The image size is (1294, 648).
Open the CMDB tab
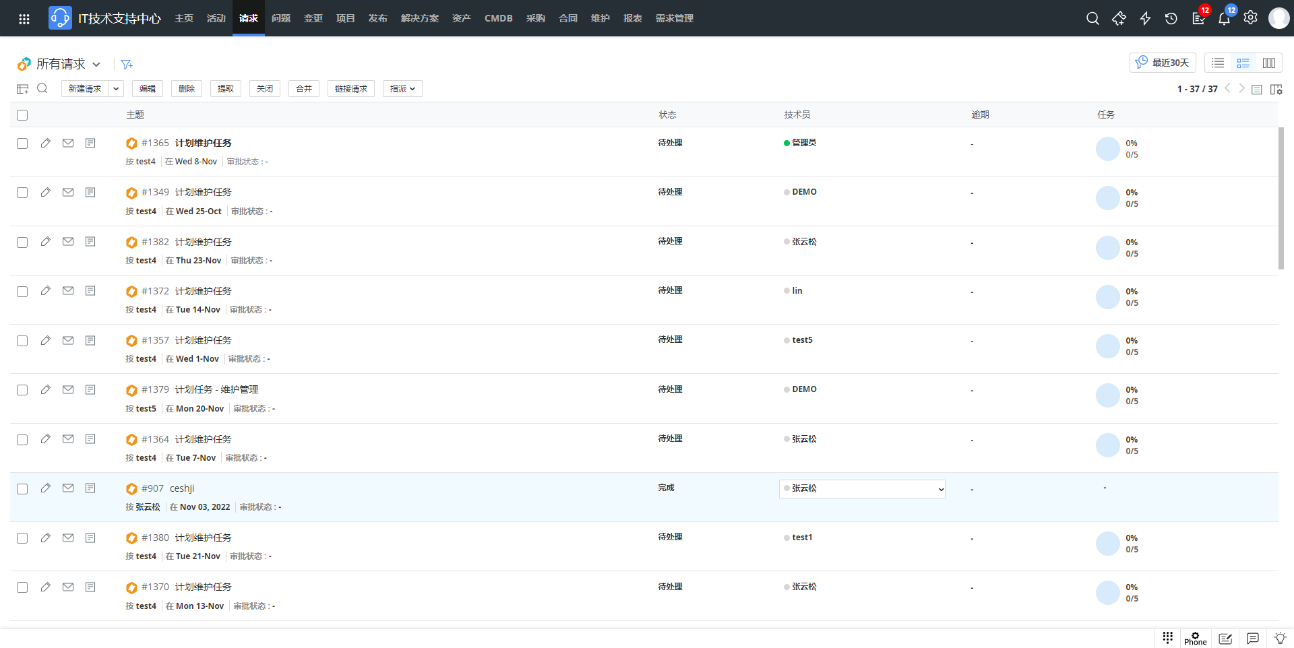[x=499, y=18]
